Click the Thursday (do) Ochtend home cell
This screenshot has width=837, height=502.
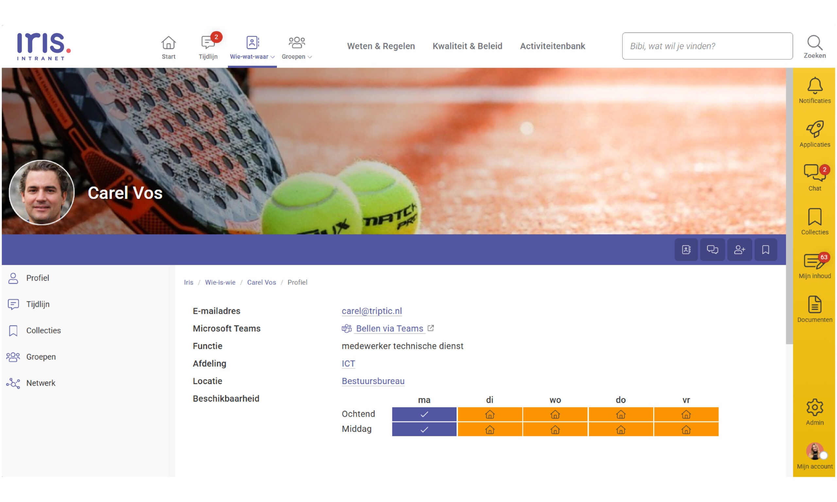621,414
